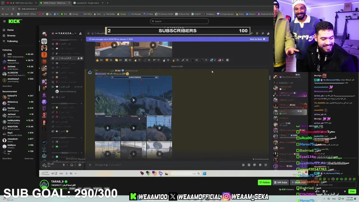The width and height of the screenshot is (359, 202).
Task: Open Kick chat settings gear
Action: click(x=345, y=191)
